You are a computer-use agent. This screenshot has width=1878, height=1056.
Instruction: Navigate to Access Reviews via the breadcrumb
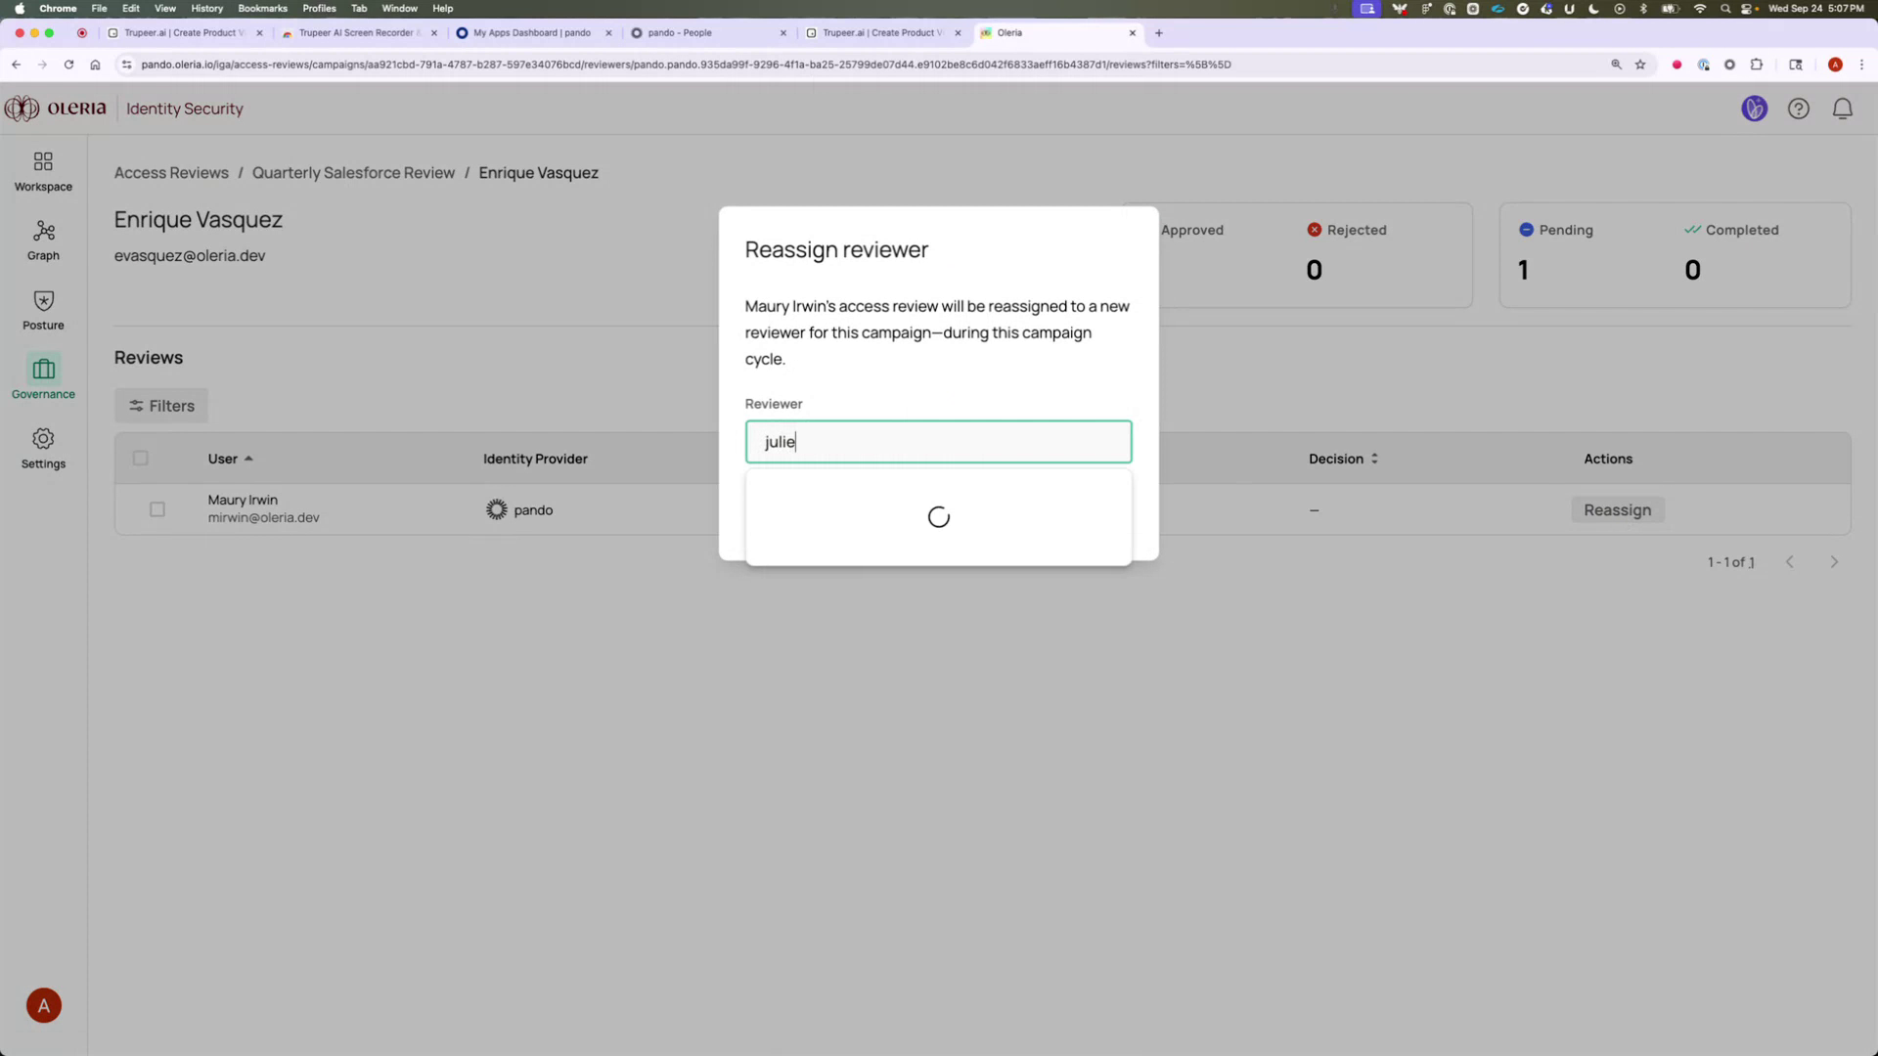tap(171, 172)
